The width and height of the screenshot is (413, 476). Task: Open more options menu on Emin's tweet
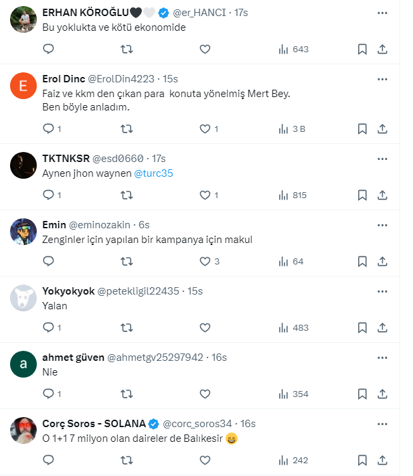point(382,225)
